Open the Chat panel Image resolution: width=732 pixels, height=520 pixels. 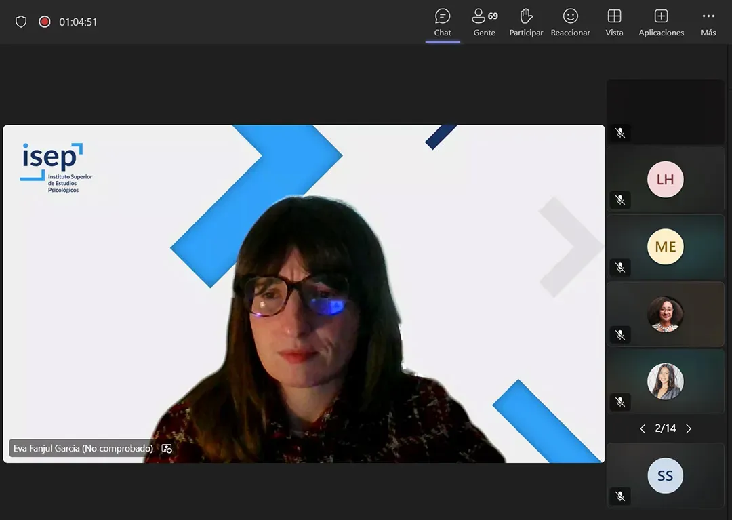click(x=443, y=22)
